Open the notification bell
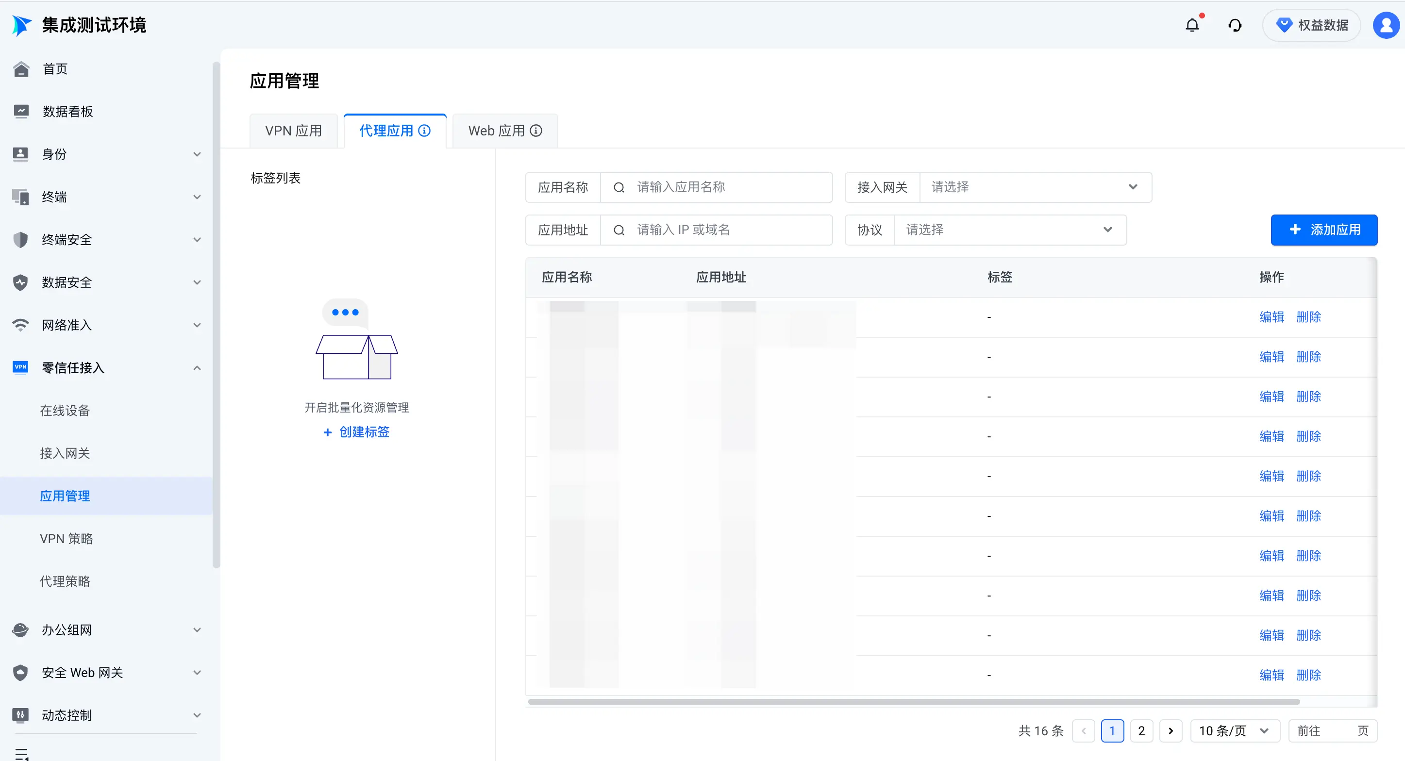Image resolution: width=1405 pixels, height=761 pixels. [1192, 25]
